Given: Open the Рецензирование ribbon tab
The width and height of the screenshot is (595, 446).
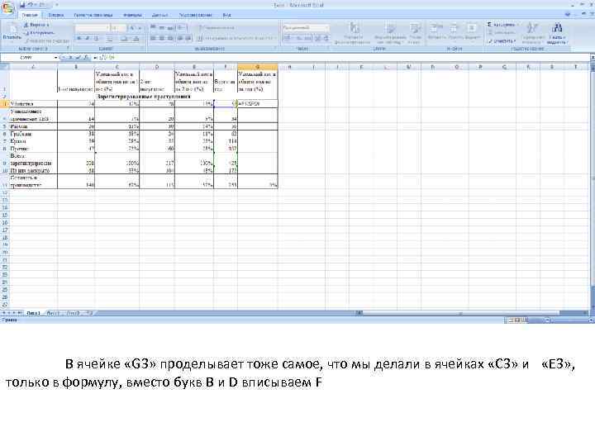Looking at the screenshot, I should point(195,15).
